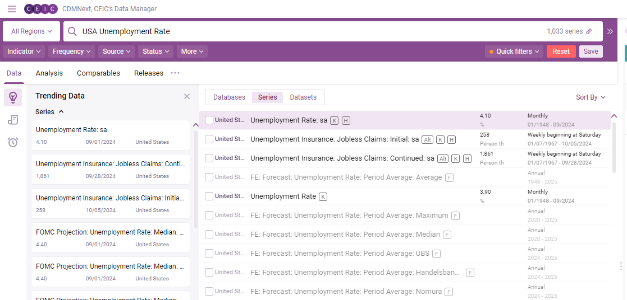Image resolution: width=627 pixels, height=300 pixels.
Task: Check the Jobless Claims: Continued: sa checkbox
Action: pyautogui.click(x=209, y=158)
